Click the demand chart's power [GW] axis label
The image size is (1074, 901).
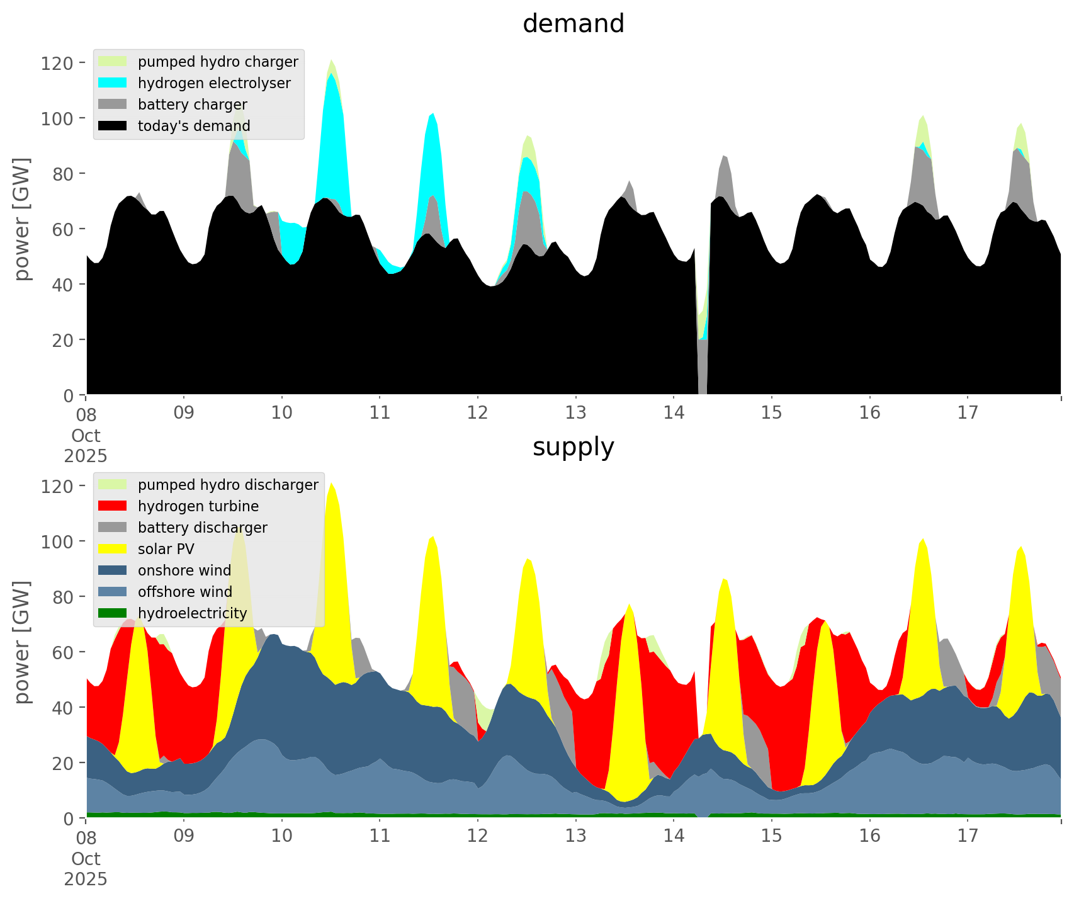pos(21,219)
